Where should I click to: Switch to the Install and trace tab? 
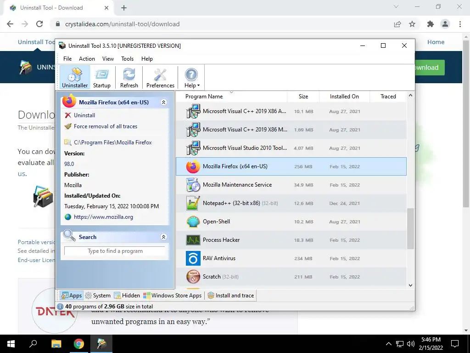(231, 296)
